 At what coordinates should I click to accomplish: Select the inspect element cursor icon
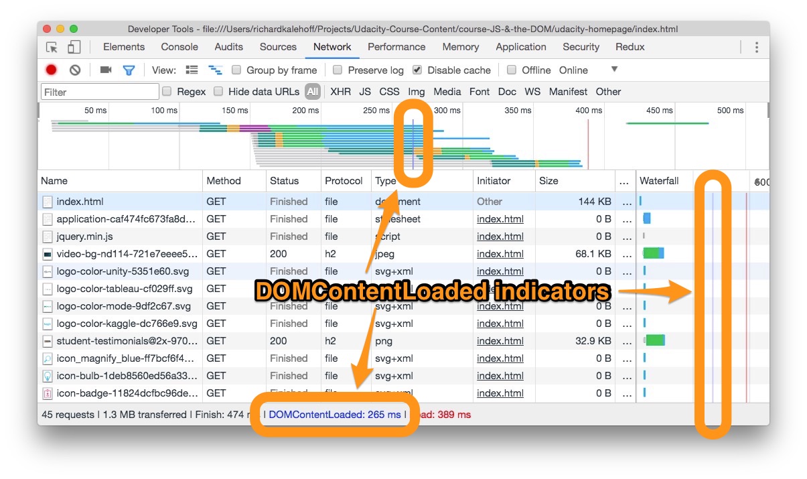(x=52, y=47)
